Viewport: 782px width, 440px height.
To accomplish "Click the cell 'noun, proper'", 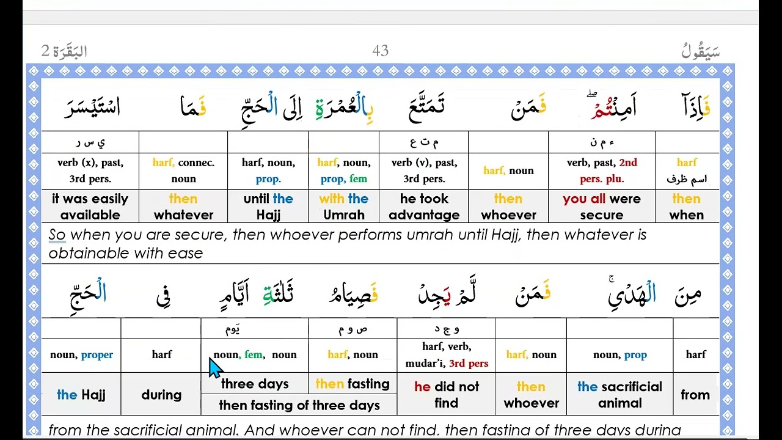I will (81, 355).
